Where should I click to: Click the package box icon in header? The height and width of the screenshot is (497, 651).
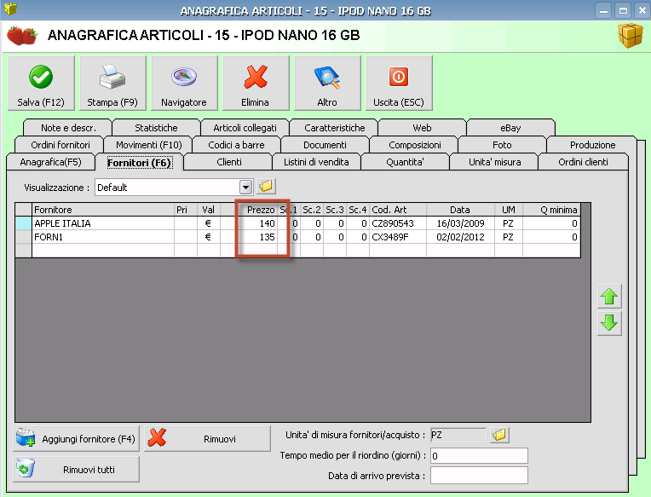[631, 35]
